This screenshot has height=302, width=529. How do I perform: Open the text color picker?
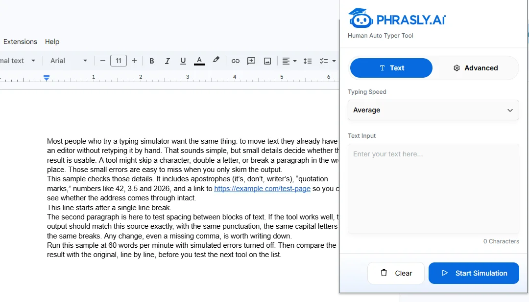(199, 61)
